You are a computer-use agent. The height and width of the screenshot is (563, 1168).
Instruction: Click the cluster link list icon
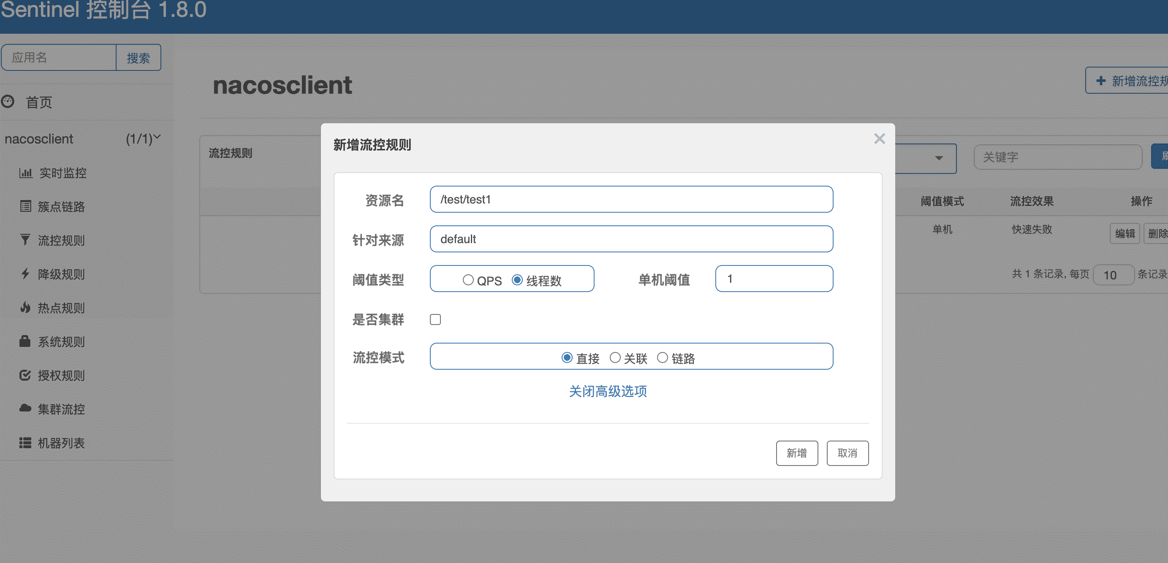click(25, 206)
